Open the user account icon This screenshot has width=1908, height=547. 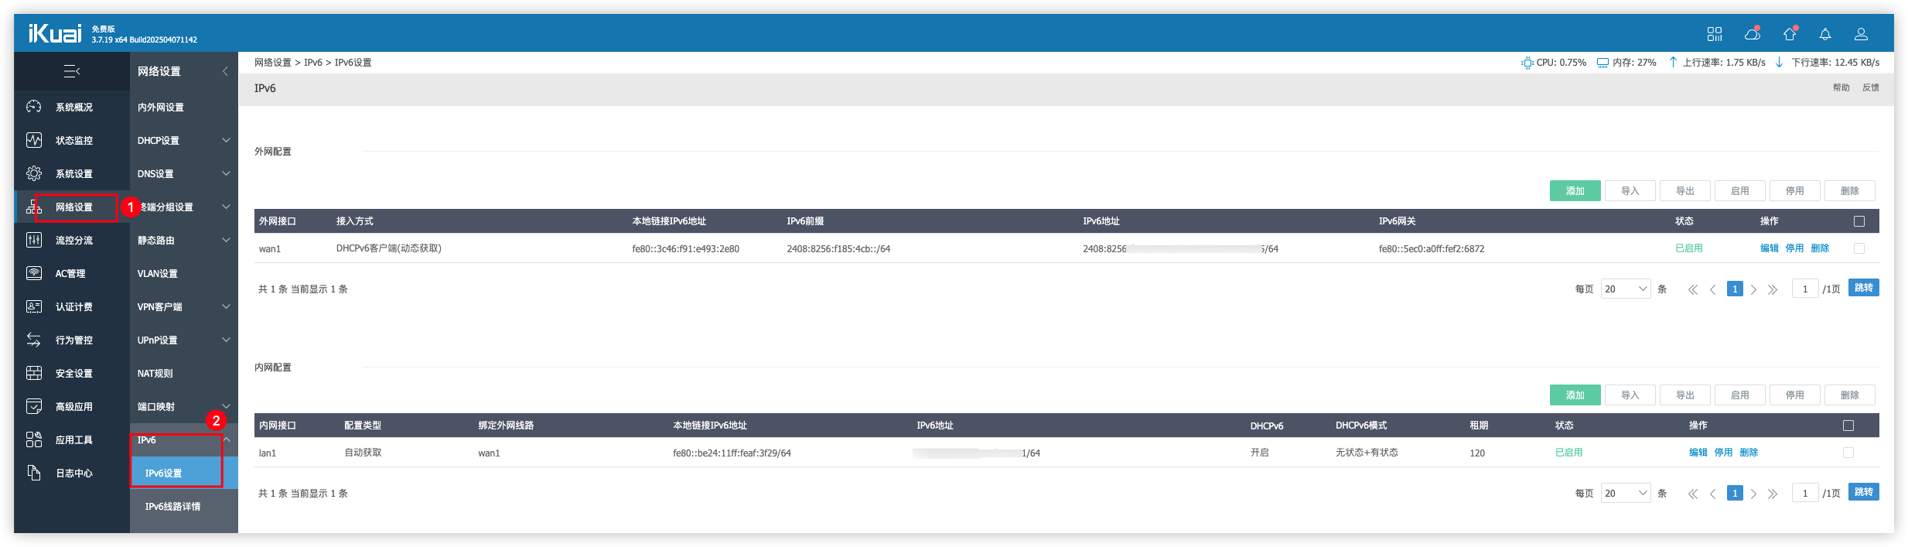(x=1861, y=34)
